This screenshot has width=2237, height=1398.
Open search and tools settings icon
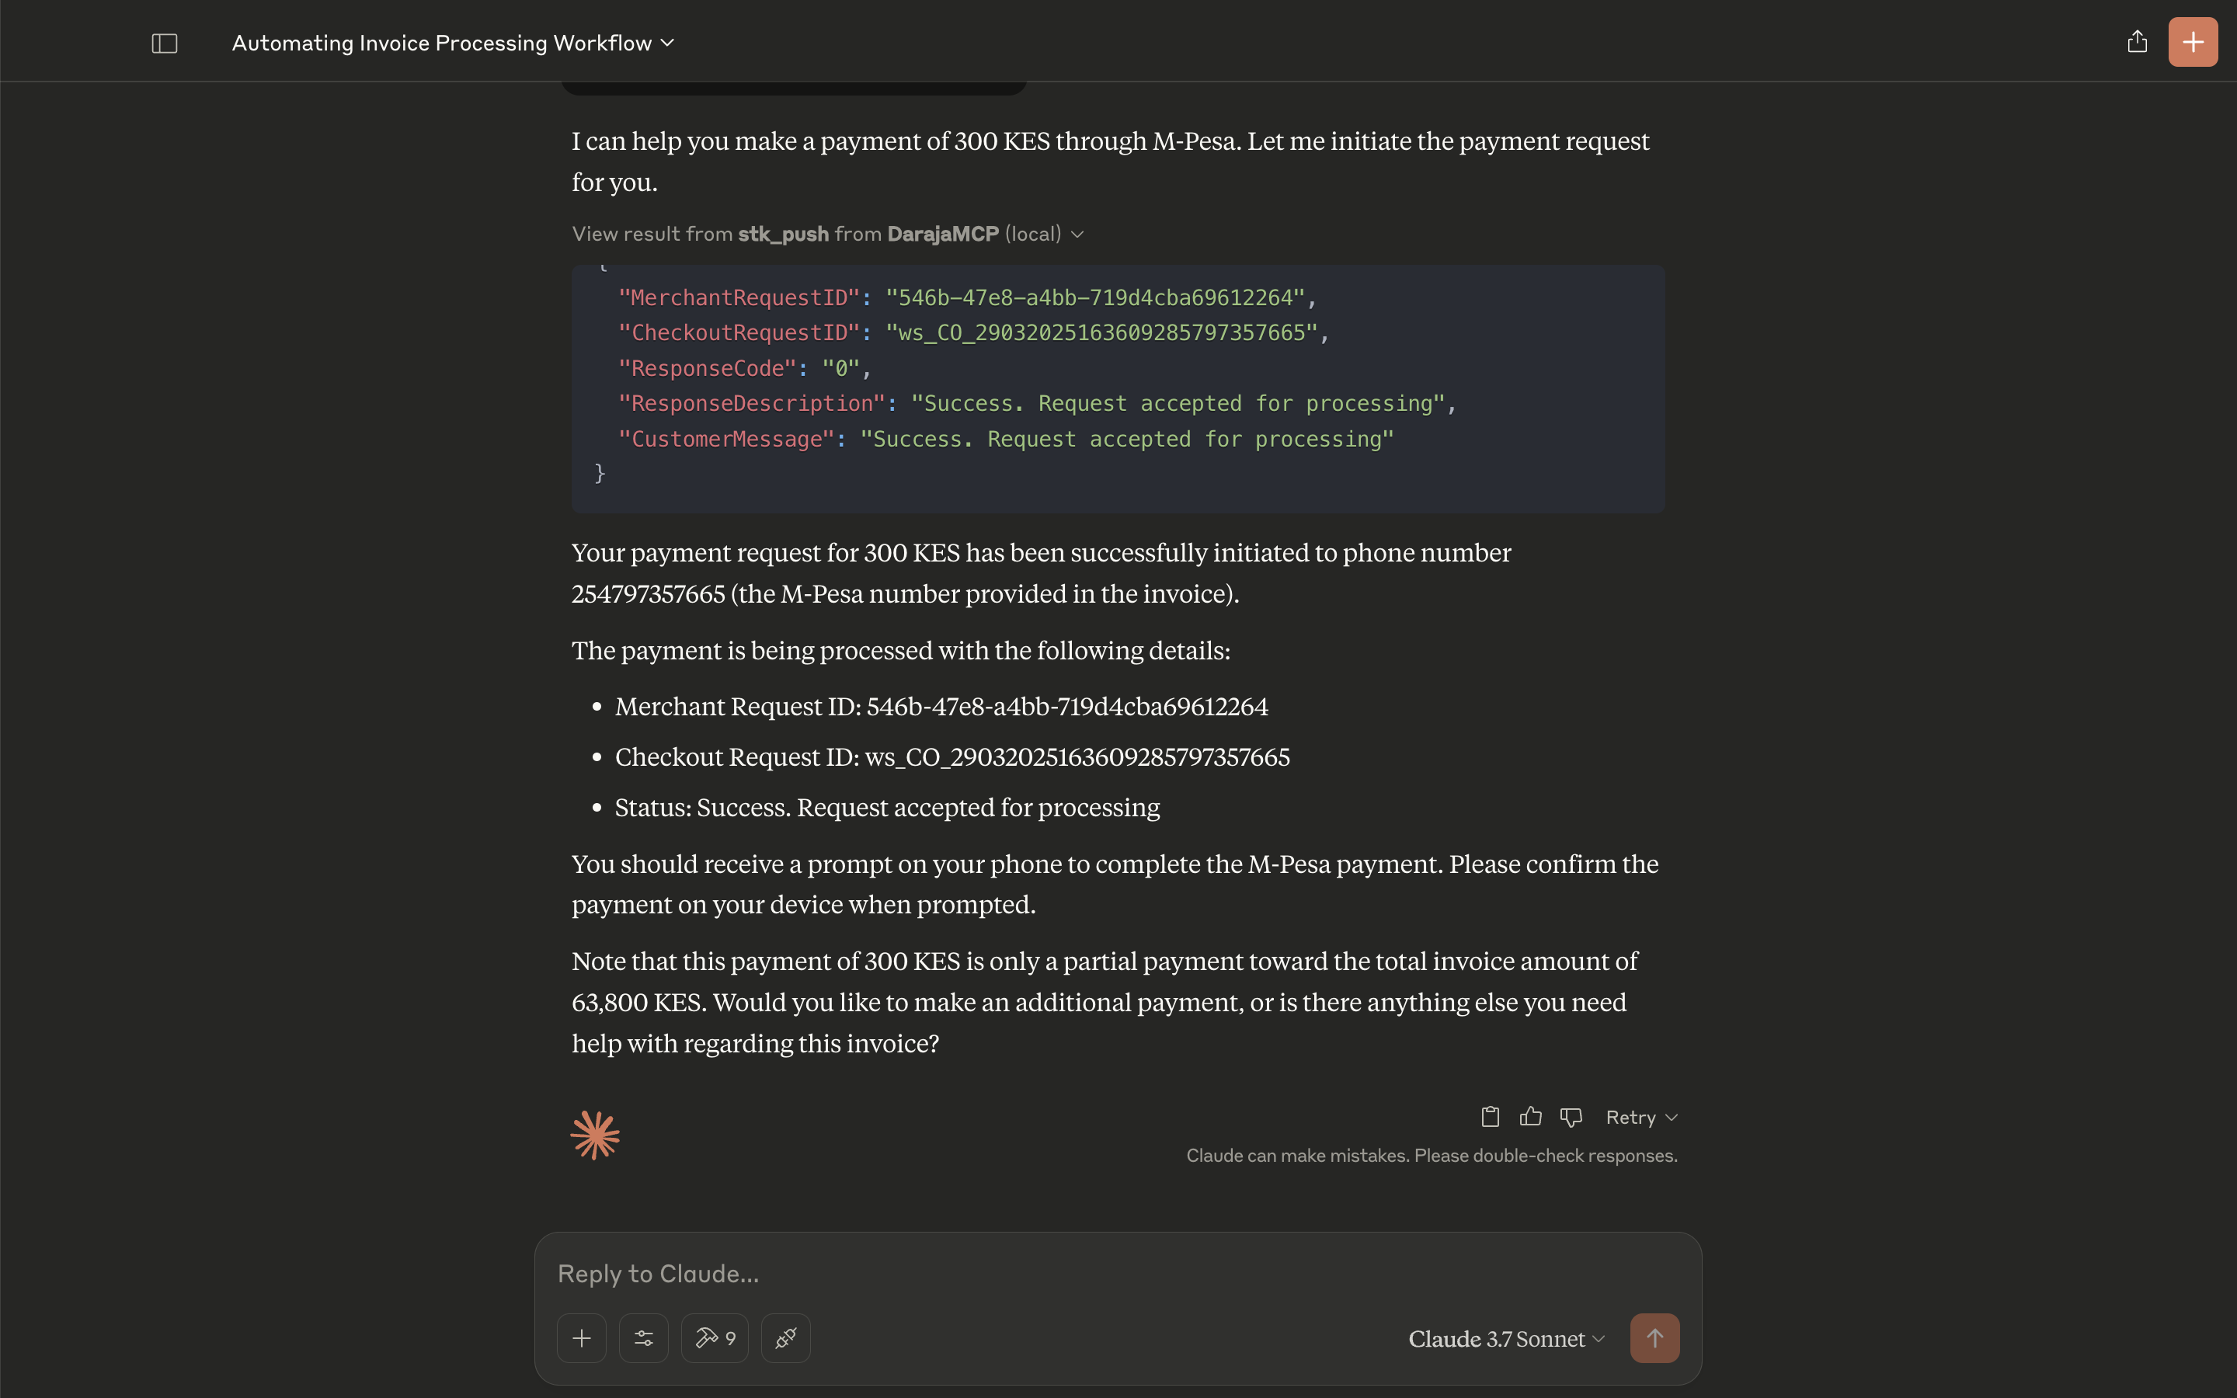pos(643,1338)
